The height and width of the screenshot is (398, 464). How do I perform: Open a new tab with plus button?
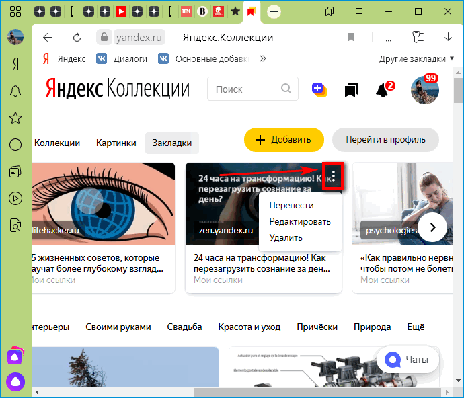click(x=274, y=12)
